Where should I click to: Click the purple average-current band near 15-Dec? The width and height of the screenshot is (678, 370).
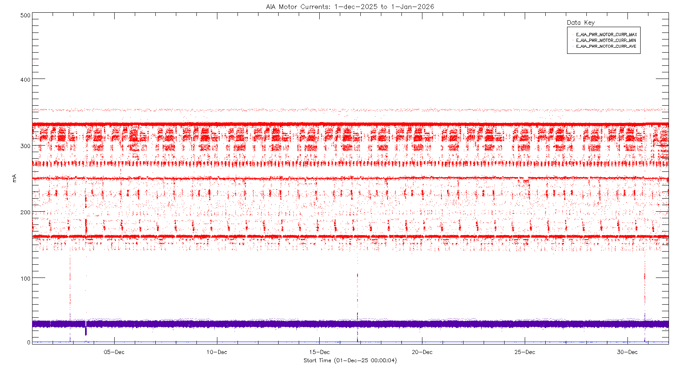[x=319, y=324]
